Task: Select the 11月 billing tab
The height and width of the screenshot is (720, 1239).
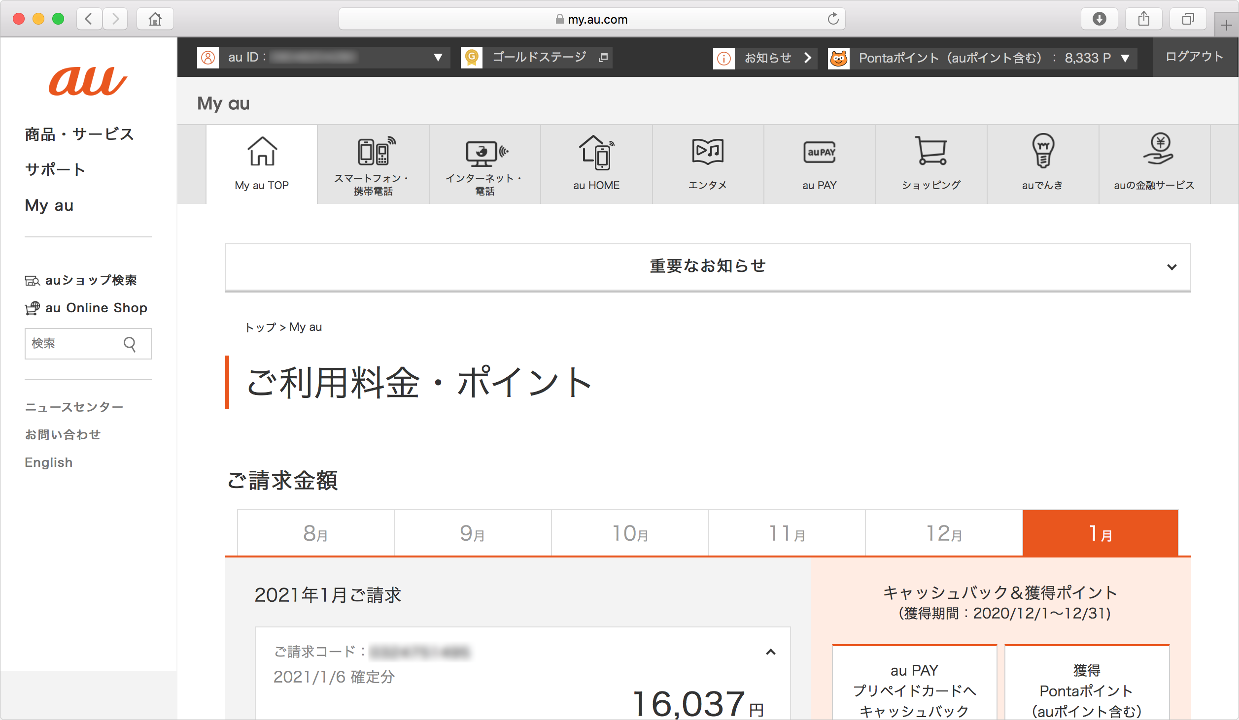Action: pos(787,533)
